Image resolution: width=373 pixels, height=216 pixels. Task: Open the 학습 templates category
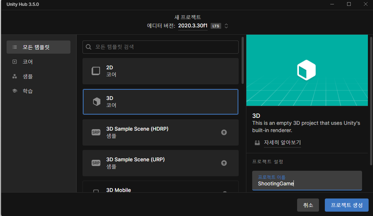(39, 91)
